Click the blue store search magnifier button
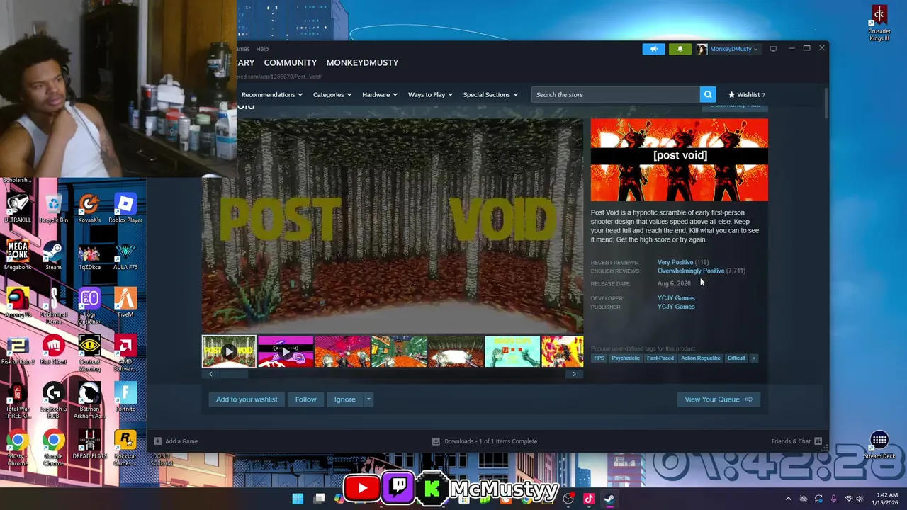The width and height of the screenshot is (907, 510). tap(707, 94)
